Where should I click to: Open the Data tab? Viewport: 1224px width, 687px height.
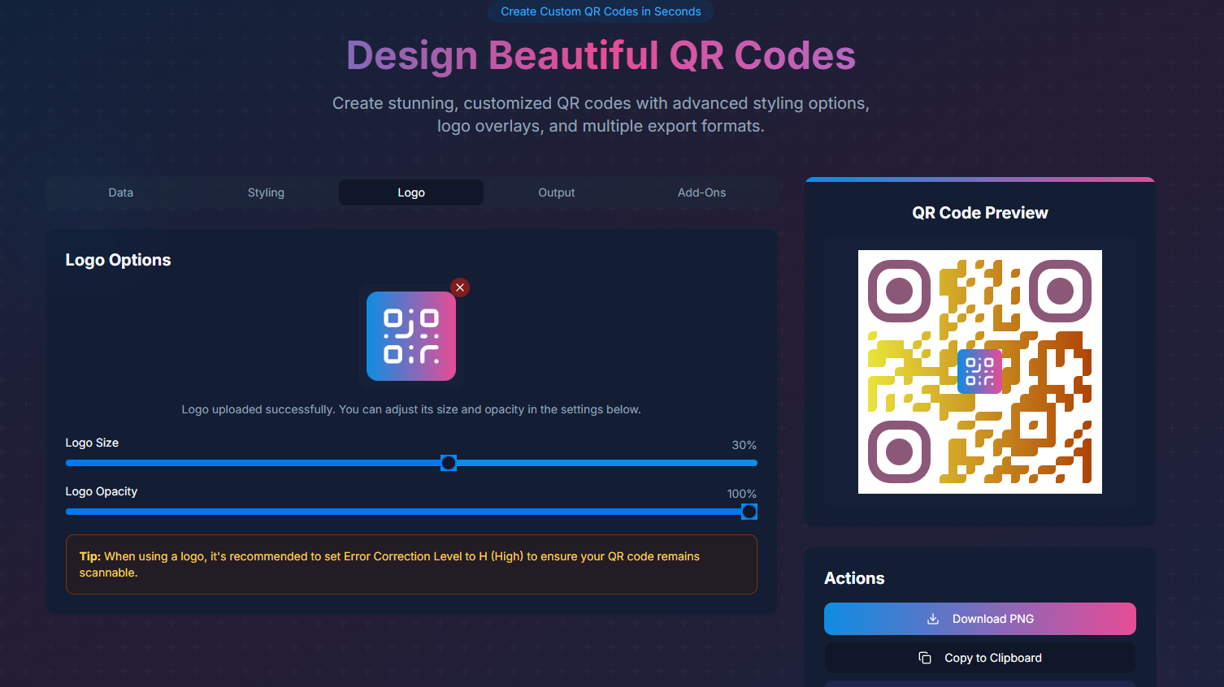(121, 192)
